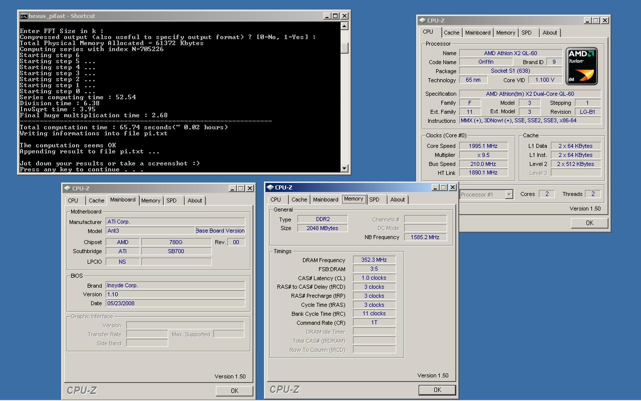Click the Manufacturer value ATI Corp.
Viewport: 641px width, 401px height.
pos(175,222)
